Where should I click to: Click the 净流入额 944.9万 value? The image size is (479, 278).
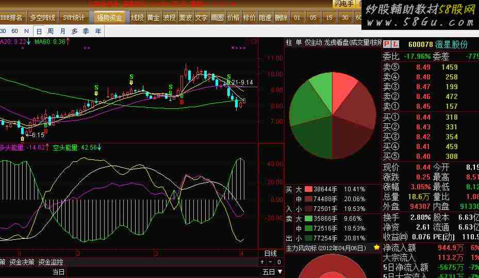tap(451, 248)
